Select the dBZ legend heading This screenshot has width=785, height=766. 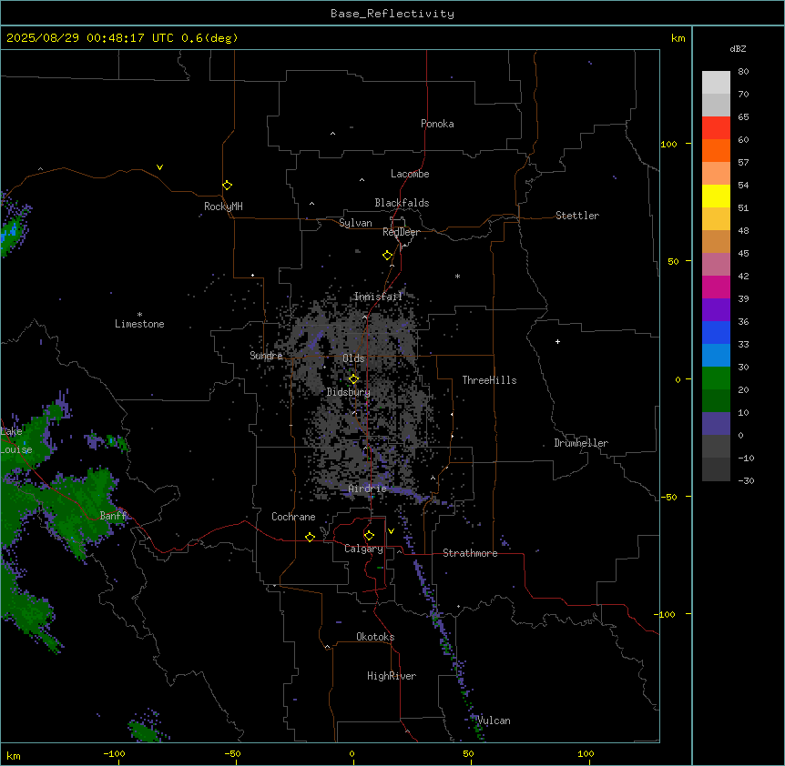point(738,48)
